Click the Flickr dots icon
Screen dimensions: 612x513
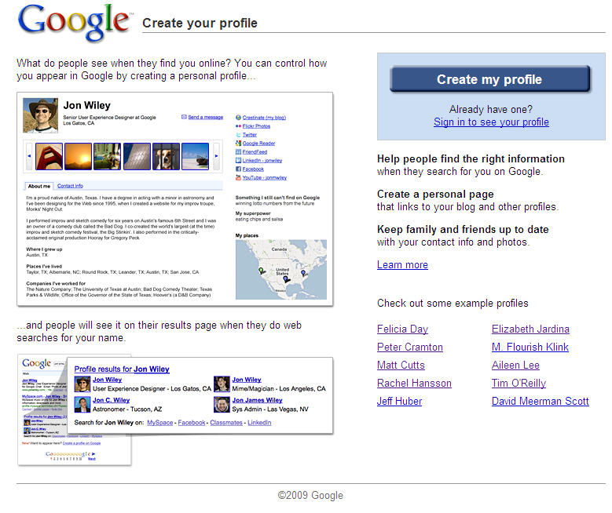(x=238, y=126)
